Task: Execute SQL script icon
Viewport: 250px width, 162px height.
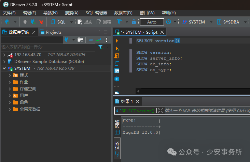Action: [117, 56]
